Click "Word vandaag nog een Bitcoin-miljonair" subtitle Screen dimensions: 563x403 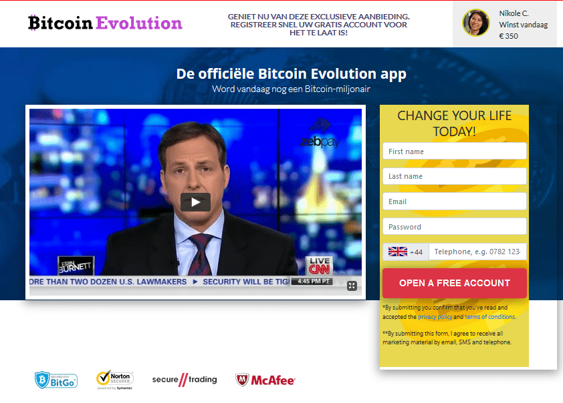point(291,89)
